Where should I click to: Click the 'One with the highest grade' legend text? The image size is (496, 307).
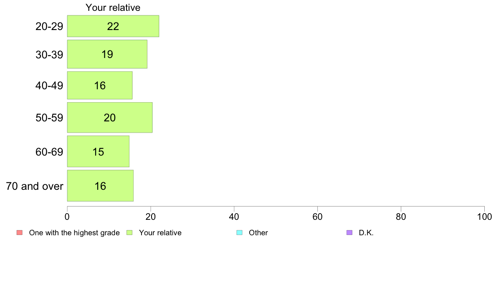(74, 233)
